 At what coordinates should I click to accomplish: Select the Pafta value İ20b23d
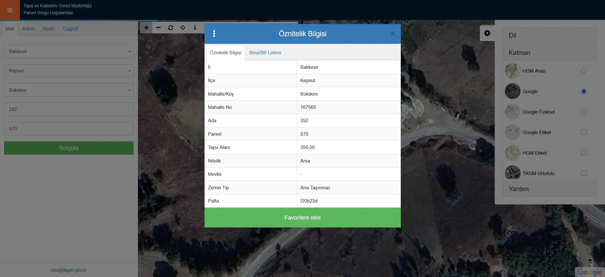309,201
